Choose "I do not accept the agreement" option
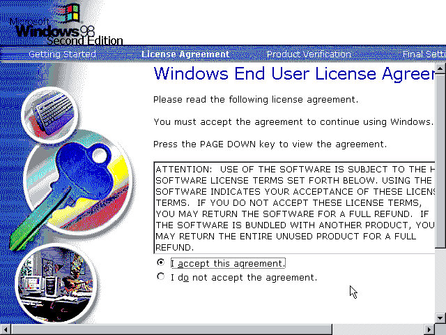446x335 pixels. pyautogui.click(x=161, y=277)
